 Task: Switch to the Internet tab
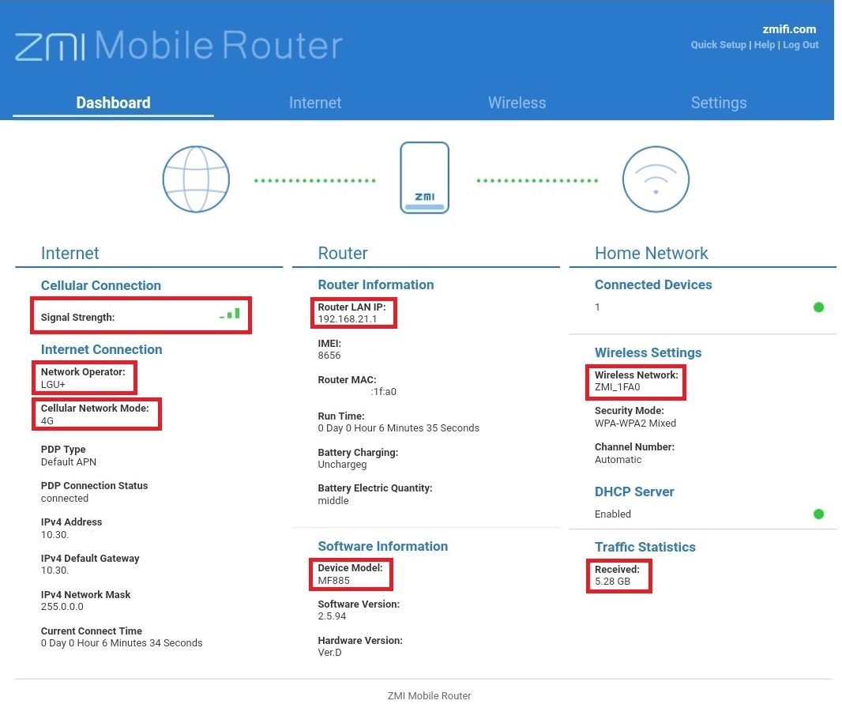[315, 103]
